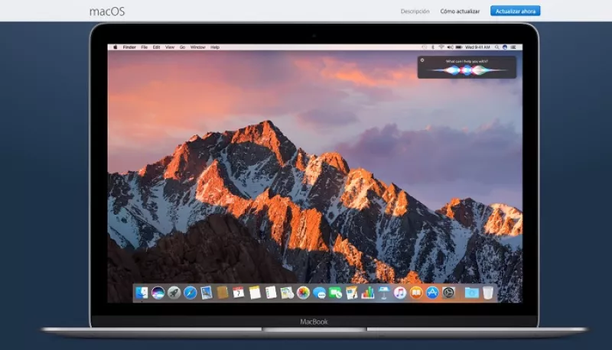Click the Siri icon in the menu bar

coord(505,47)
